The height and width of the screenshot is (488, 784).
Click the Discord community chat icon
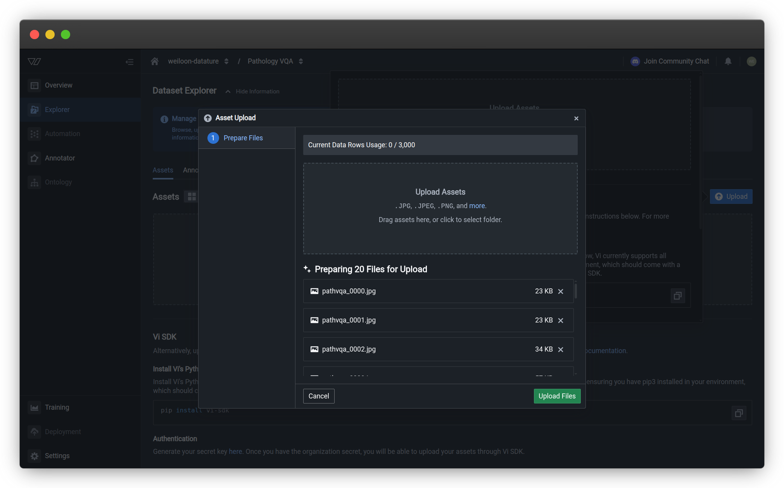(x=635, y=61)
